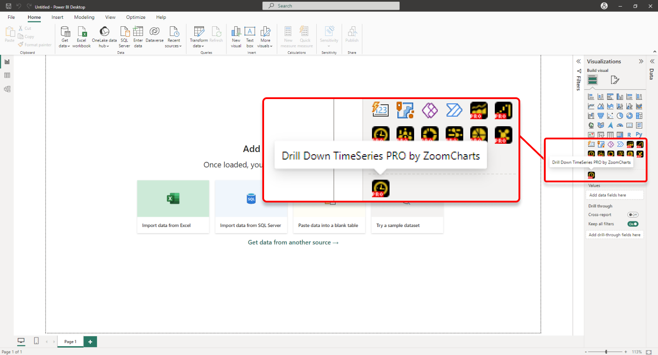Open the user account icon

[604, 6]
